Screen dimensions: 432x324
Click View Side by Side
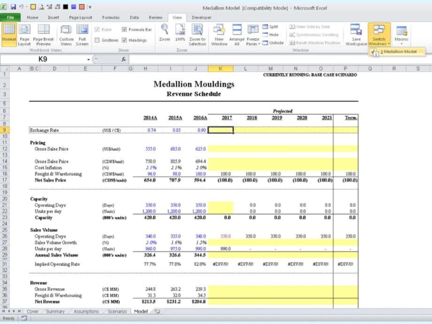coord(309,26)
